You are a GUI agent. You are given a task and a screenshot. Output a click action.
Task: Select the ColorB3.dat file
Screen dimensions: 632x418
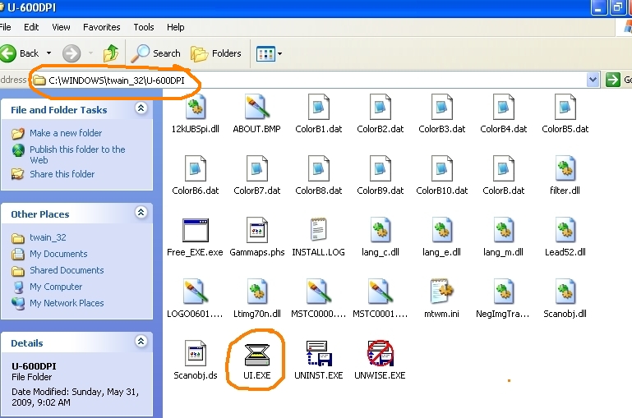[x=442, y=113]
